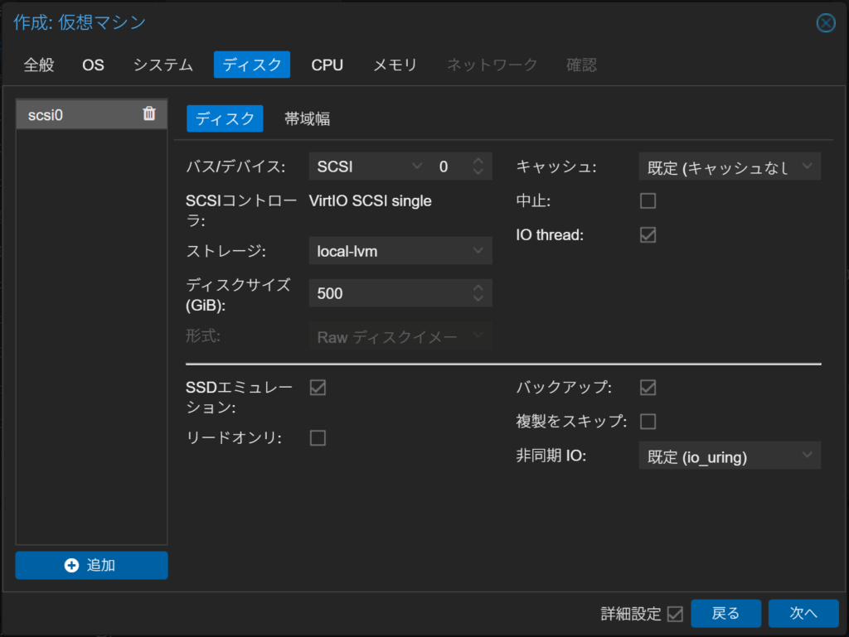Delete the scsi0 disk with trash icon
This screenshot has width=849, height=637.
click(149, 114)
